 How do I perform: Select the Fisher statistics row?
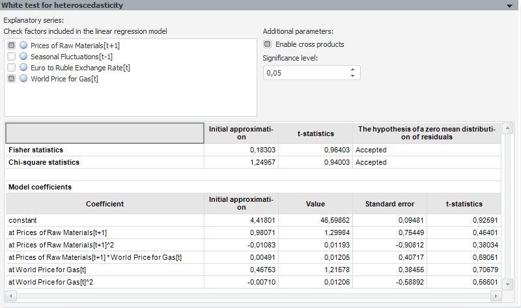[x=104, y=150]
